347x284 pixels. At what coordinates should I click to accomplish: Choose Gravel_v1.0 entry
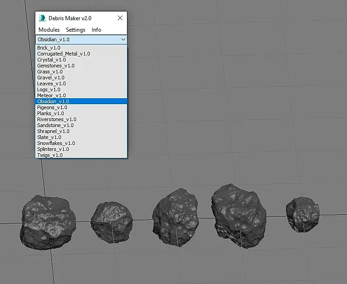[x=81, y=78]
